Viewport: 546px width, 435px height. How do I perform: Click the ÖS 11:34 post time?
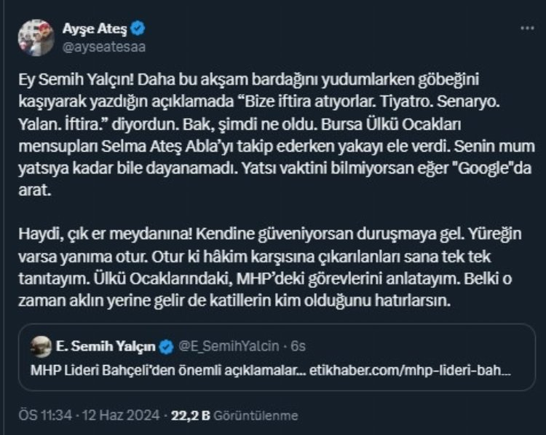point(41,416)
